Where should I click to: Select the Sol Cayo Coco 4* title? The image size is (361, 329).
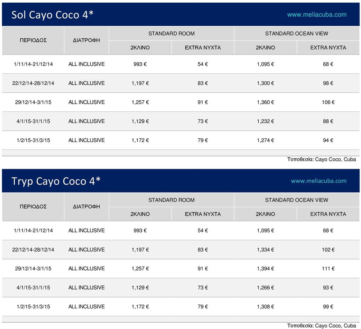pos(53,15)
